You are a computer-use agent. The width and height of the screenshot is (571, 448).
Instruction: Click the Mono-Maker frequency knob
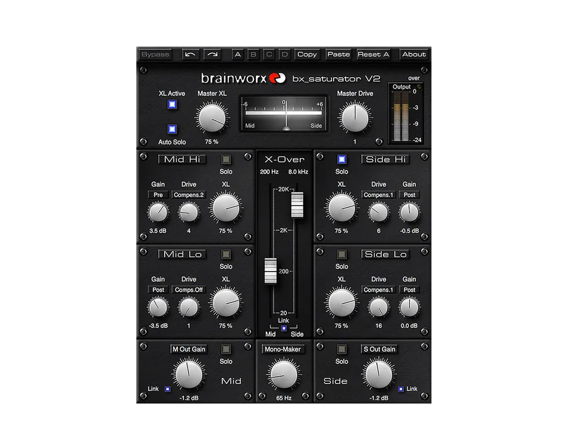[284, 375]
